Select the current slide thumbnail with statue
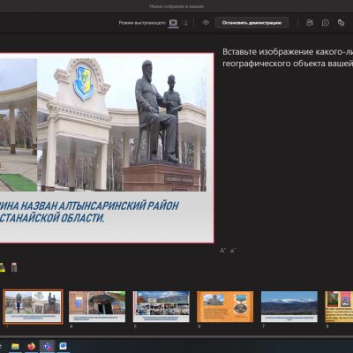This screenshot has height=353, width=353. [33, 307]
